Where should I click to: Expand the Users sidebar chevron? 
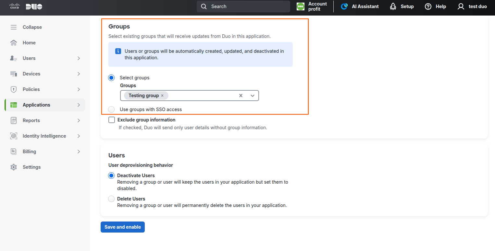tap(79, 58)
